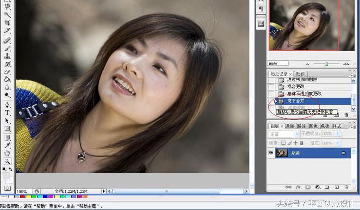Switch to the 动作 tab
This screenshot has height=210, width=360.
coord(300,74)
